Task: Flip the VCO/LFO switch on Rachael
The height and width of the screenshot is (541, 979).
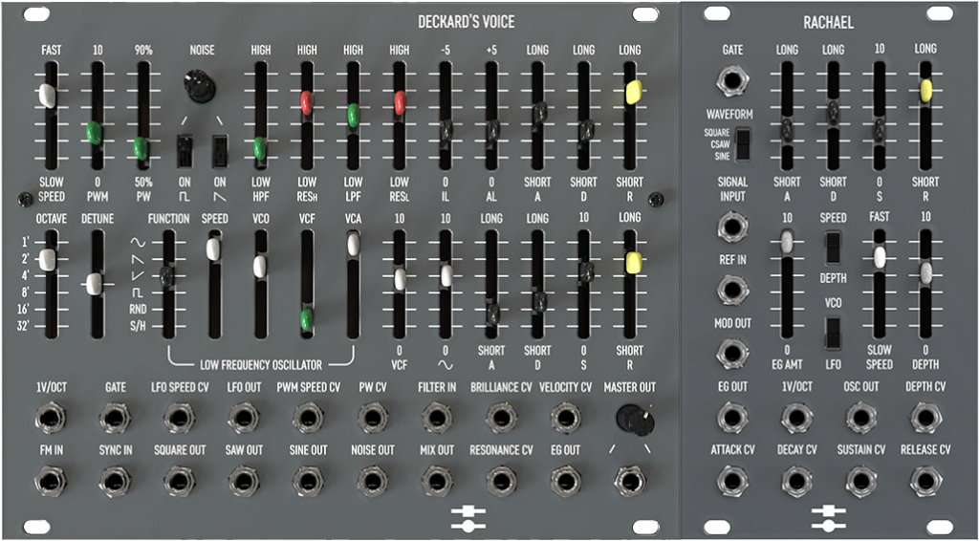Action: click(833, 333)
